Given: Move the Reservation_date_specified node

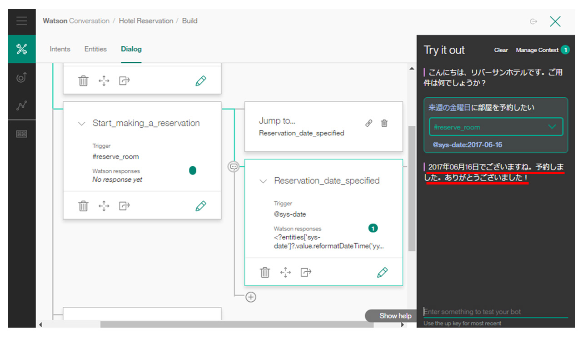Looking at the screenshot, I should pos(285,272).
